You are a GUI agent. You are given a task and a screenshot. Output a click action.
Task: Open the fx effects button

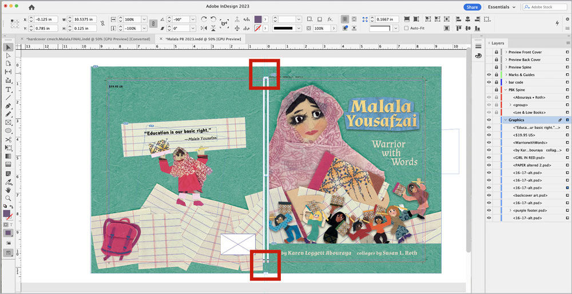click(330, 19)
